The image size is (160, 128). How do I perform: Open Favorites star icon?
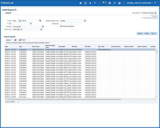point(90,3)
